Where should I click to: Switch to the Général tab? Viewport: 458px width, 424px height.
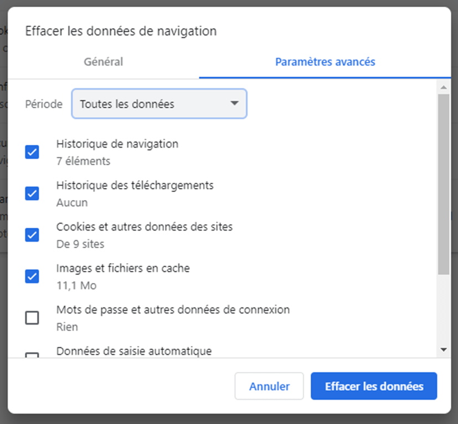point(104,61)
